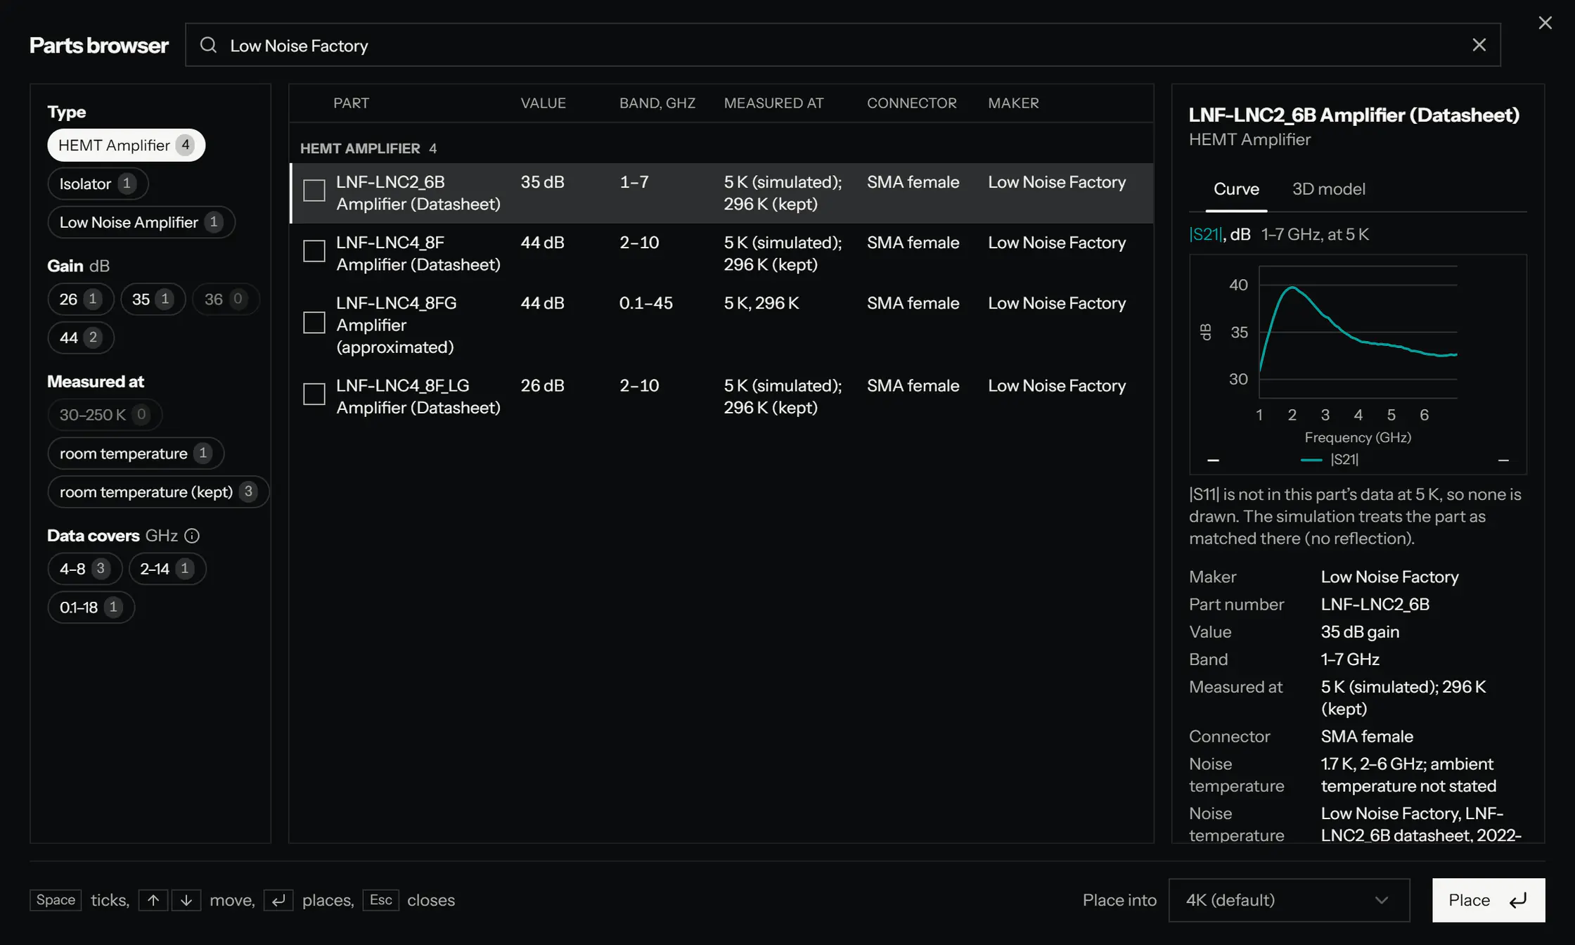The image size is (1575, 945).
Task: Filter data covers 2–14 GHz
Action: pyautogui.click(x=167, y=568)
